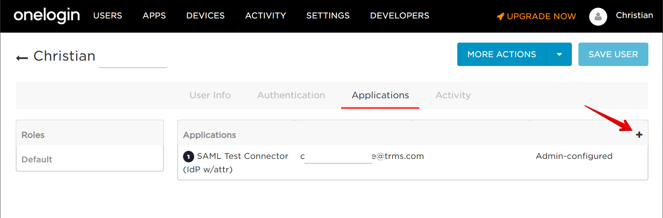Viewport: 663px width, 218px height.
Task: Open the SETTINGS menu
Action: tap(328, 16)
